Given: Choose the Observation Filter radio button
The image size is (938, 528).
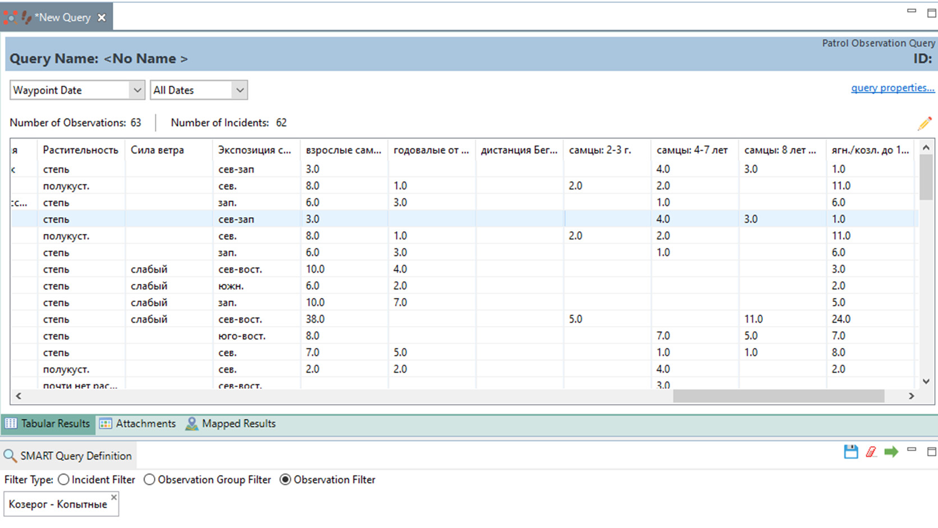Looking at the screenshot, I should click(x=286, y=480).
